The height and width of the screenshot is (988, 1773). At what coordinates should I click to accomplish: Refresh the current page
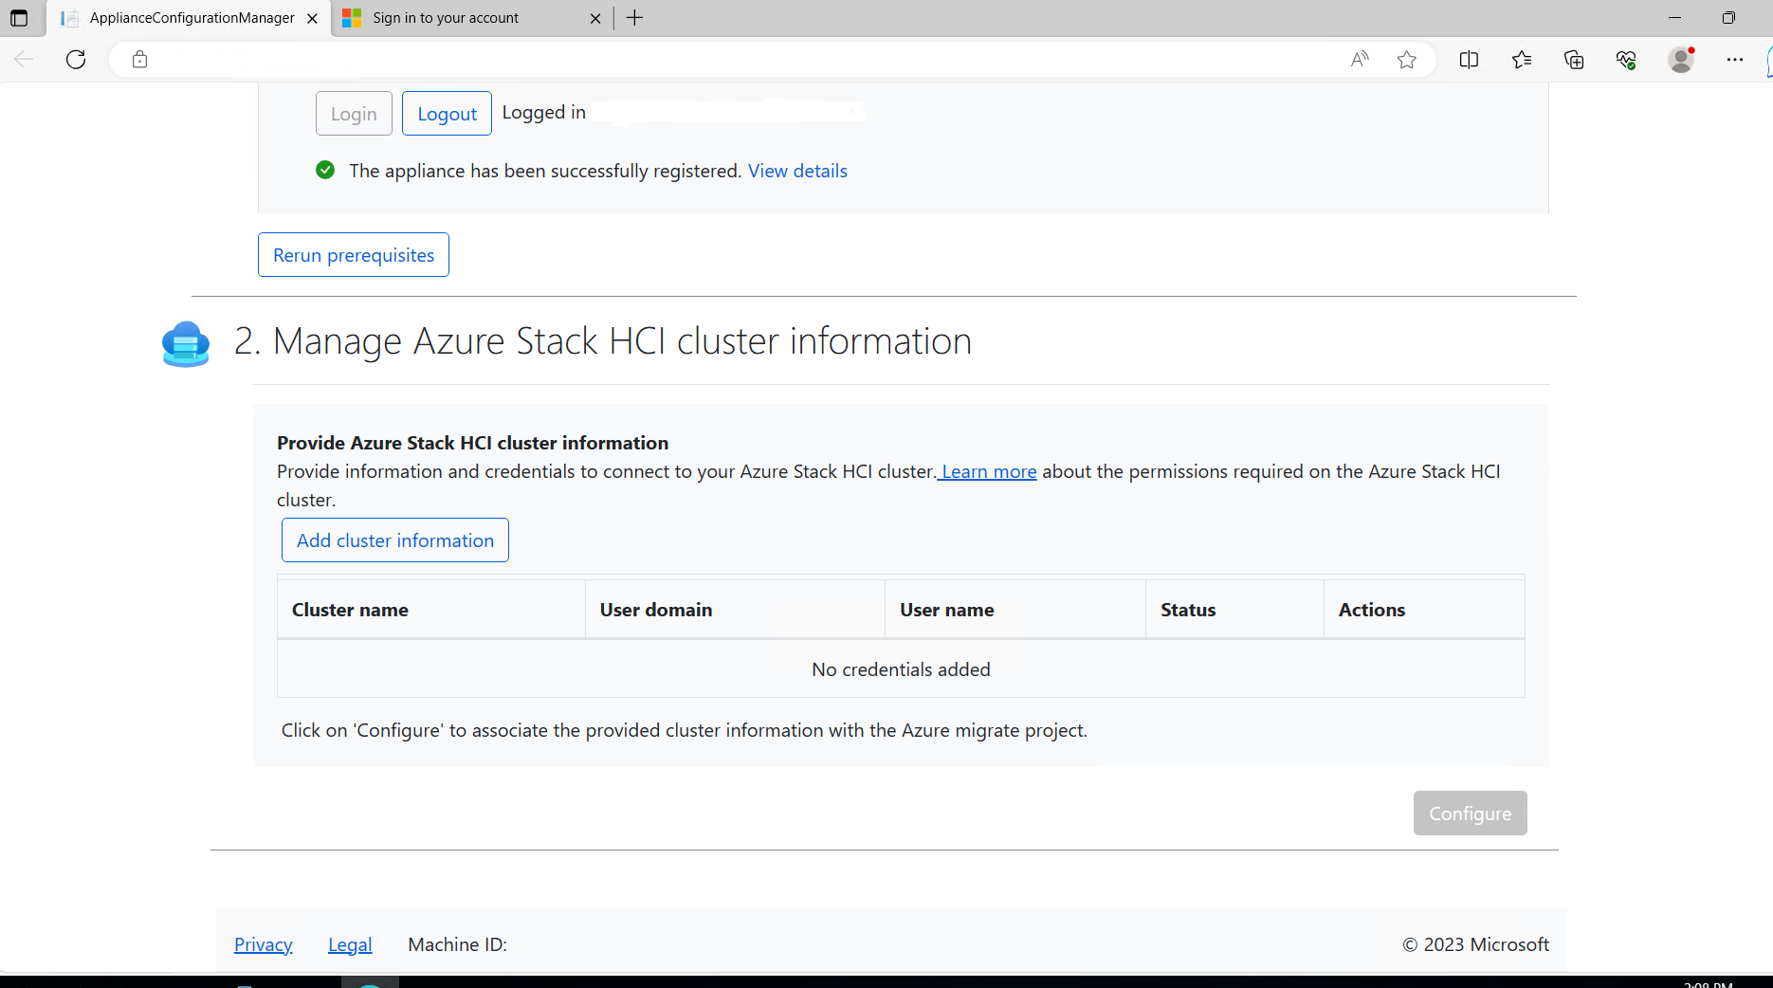point(76,60)
